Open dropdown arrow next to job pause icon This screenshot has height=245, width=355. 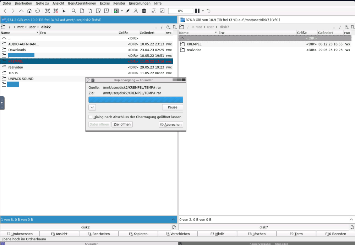click(x=203, y=11)
